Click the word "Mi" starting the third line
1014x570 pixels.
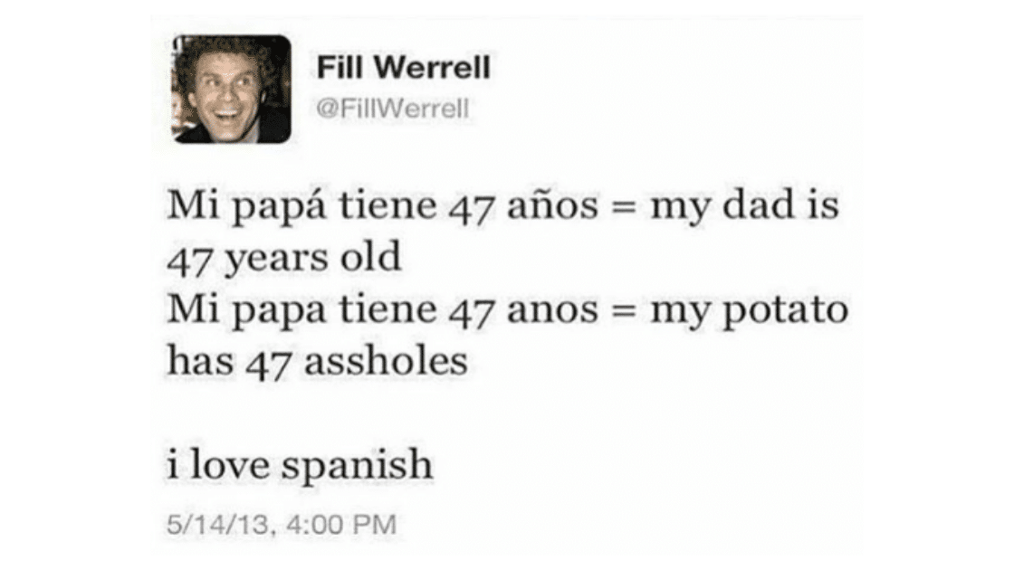(x=193, y=309)
